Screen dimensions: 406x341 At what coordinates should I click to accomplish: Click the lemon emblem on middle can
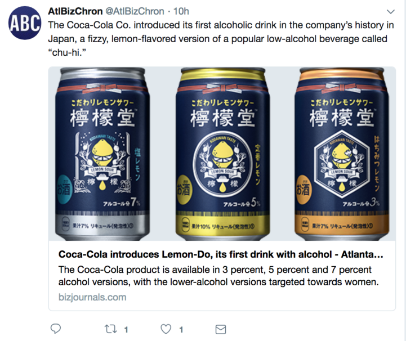(222, 164)
